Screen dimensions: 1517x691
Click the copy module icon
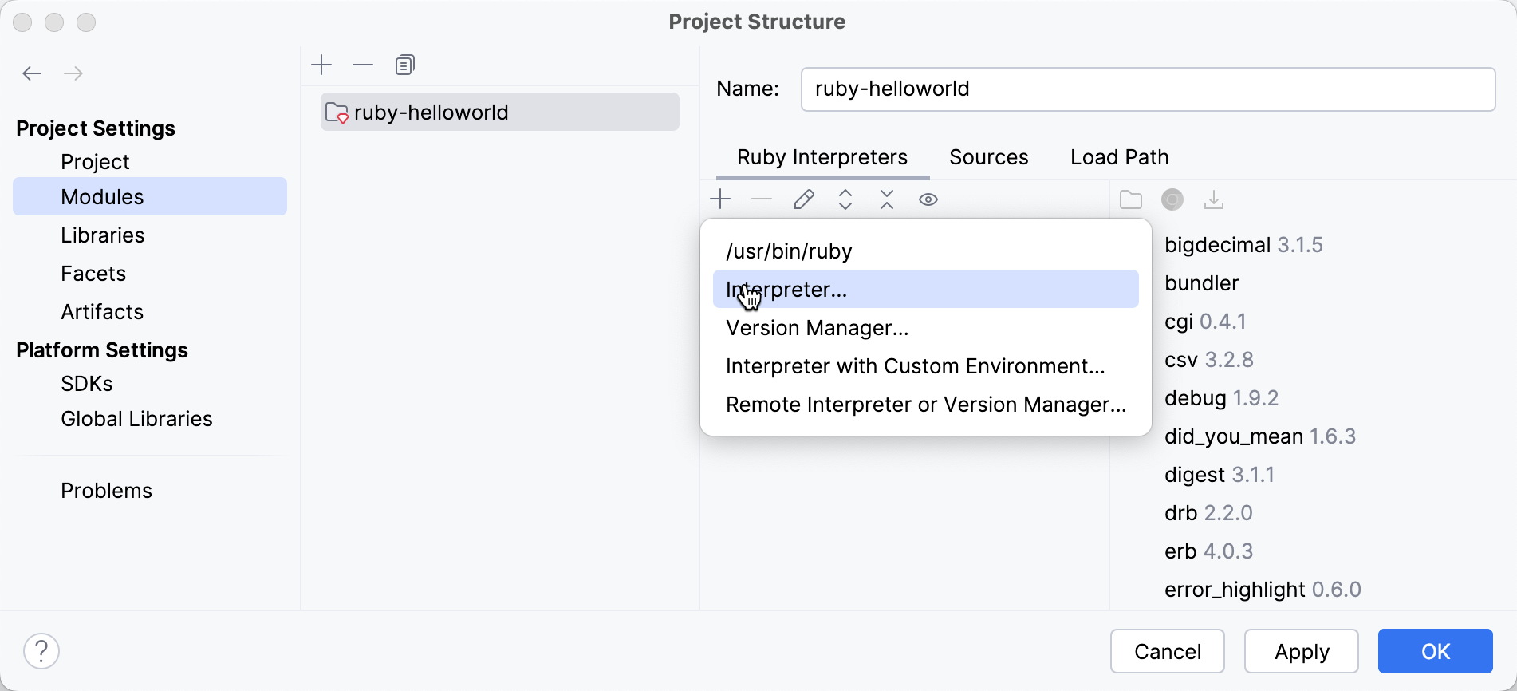pyautogui.click(x=405, y=65)
